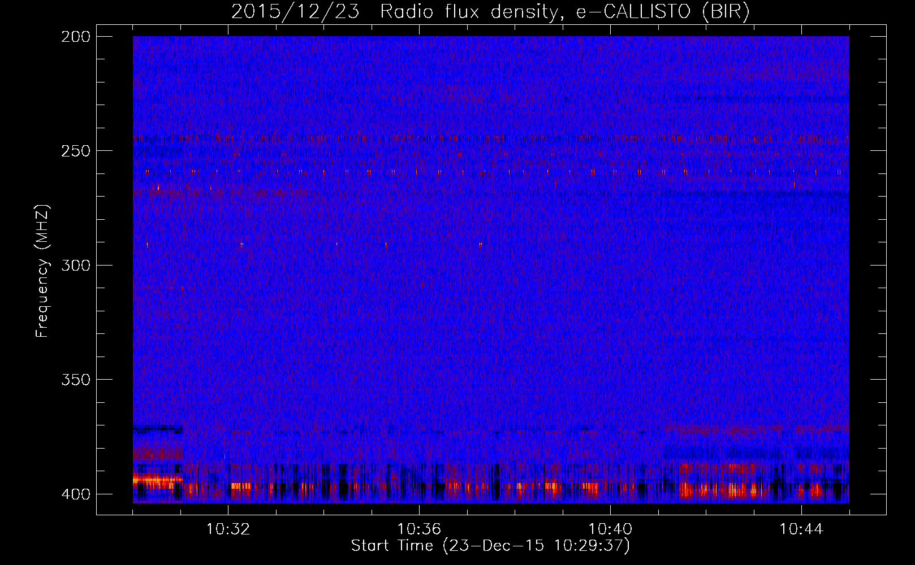
Task: Click the plot title 'Radio flux density, e-CALLISTO (BIR)'
Action: coord(564,12)
